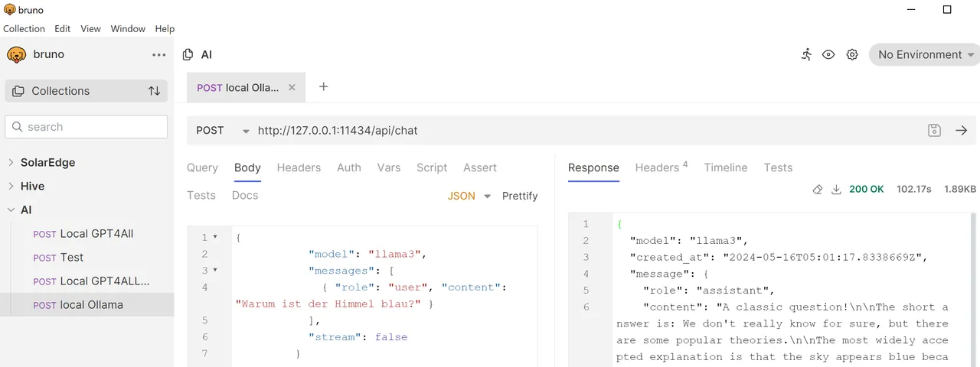Focus the collections search field
Viewport: 980px width, 367px height.
click(x=87, y=127)
